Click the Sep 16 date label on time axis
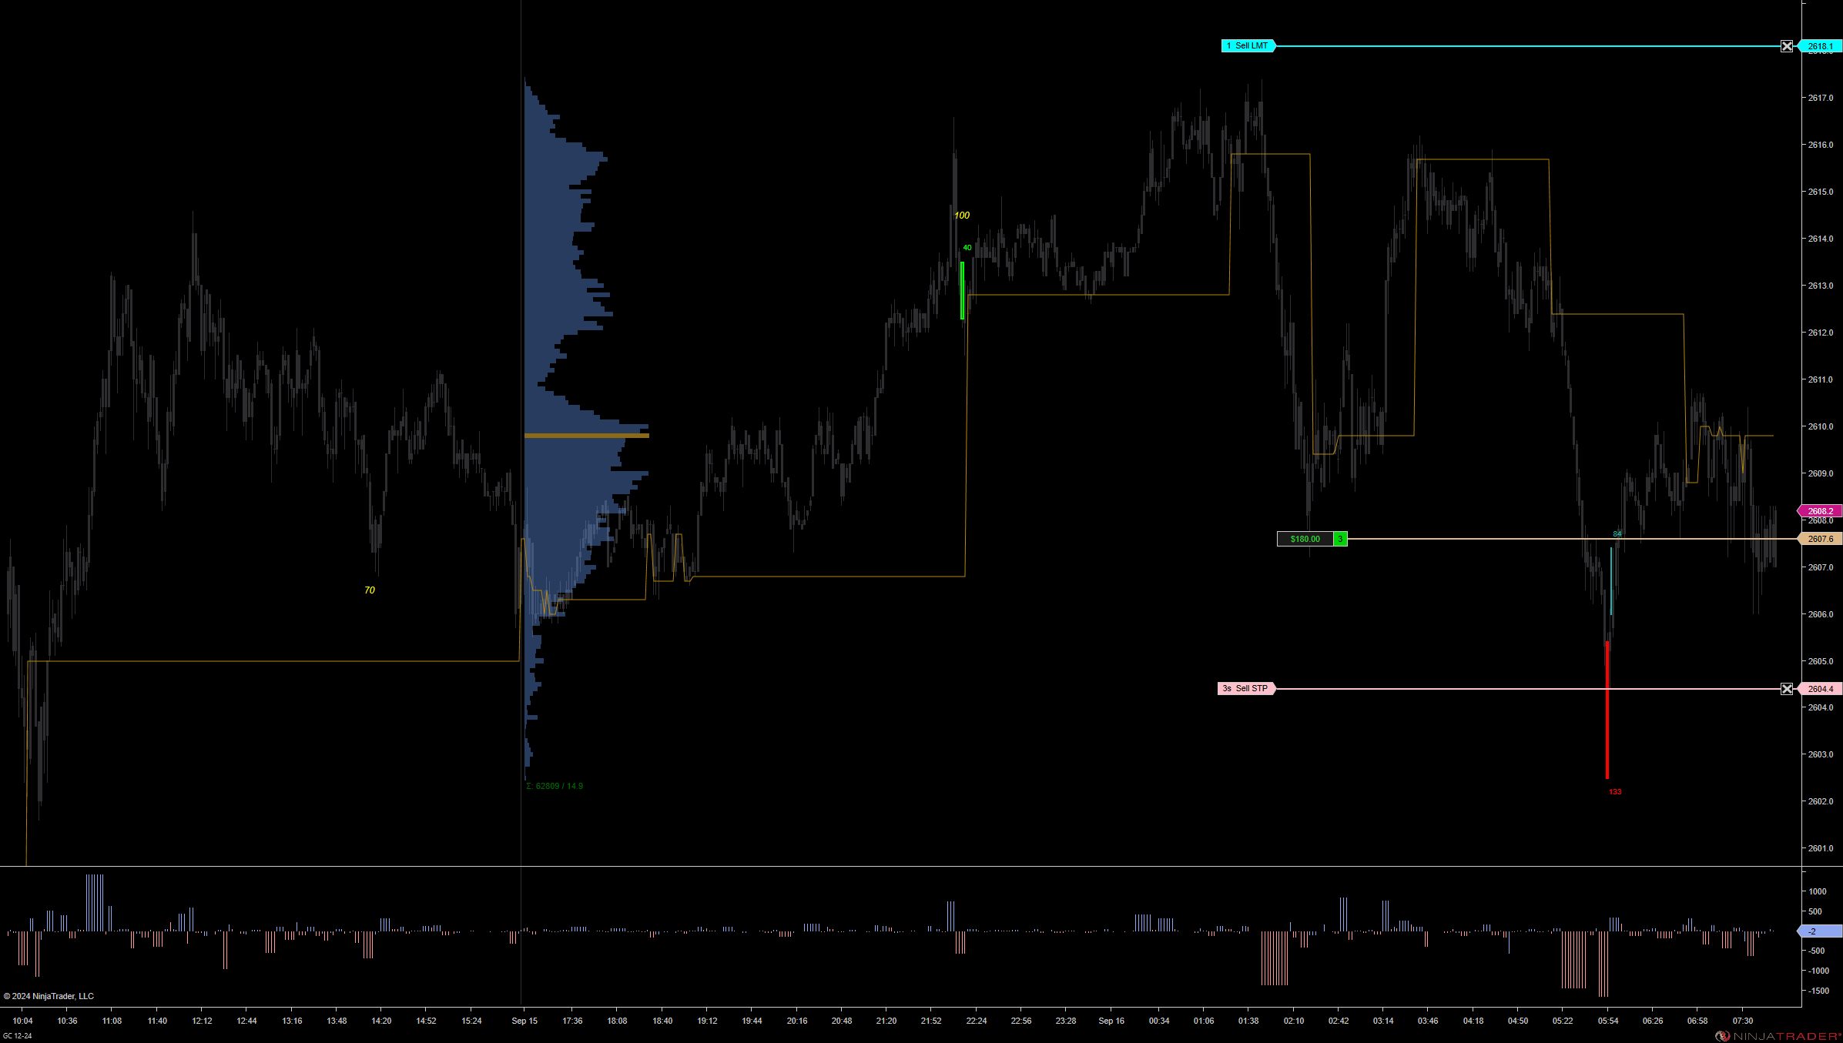Screen dimensions: 1843x1043 pyautogui.click(x=1111, y=1021)
